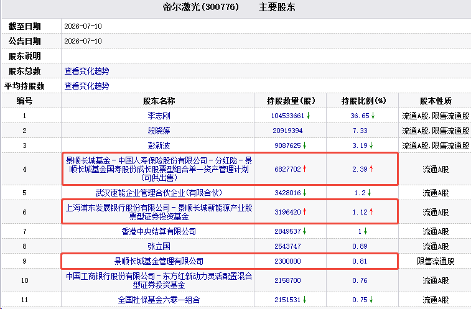Select share count 3428016
This screenshot has height=309, width=471.
coord(287,193)
